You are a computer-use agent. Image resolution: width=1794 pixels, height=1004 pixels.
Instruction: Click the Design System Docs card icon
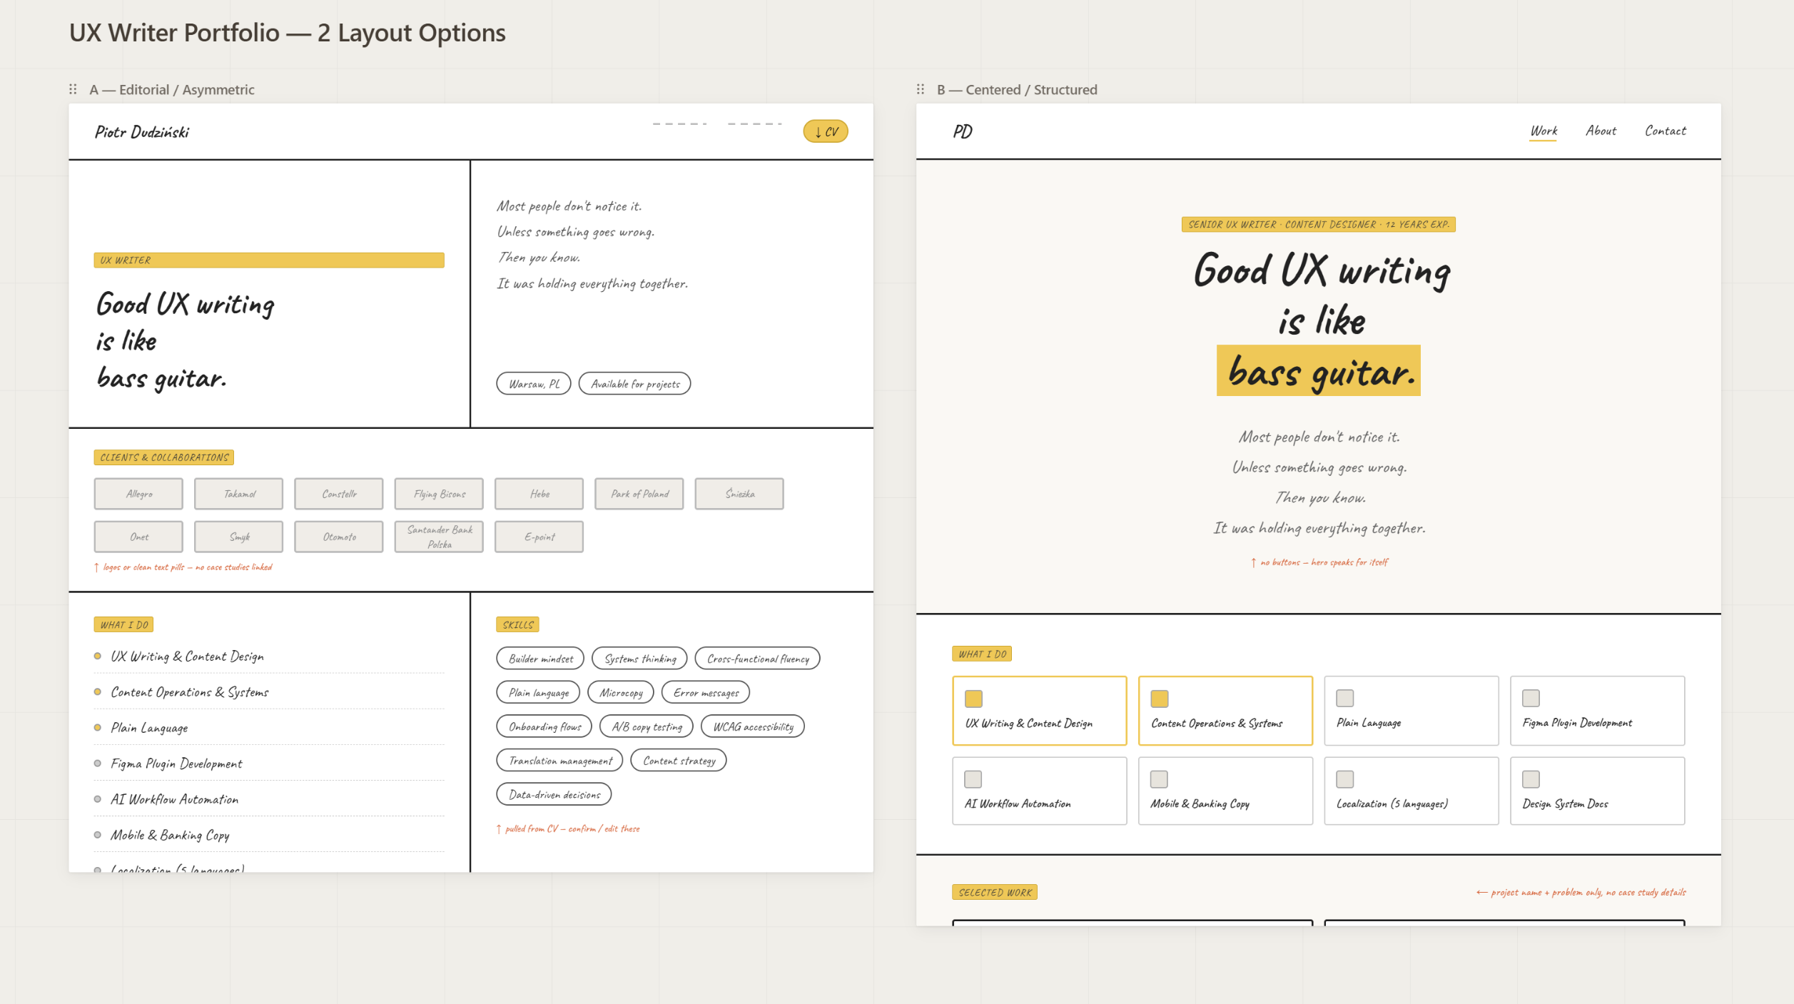point(1531,779)
